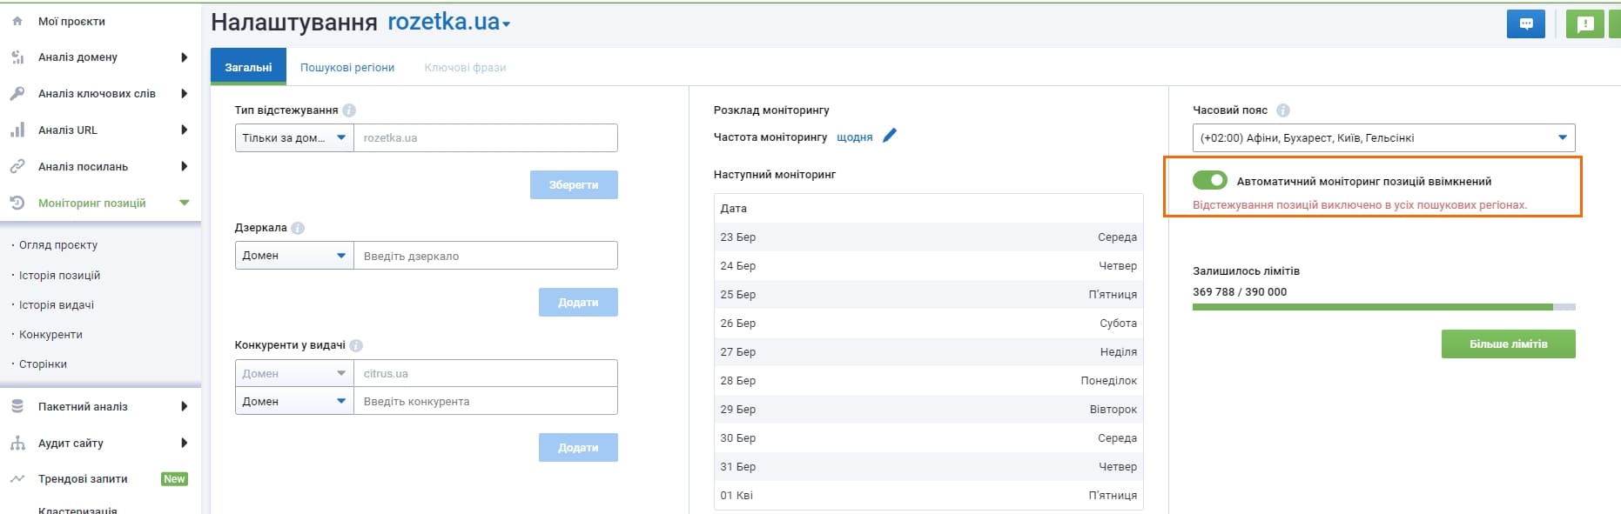Viewport: 1621px width, 514px height.
Task: Click the home icon beside Мої проєкти
Action: 17,21
